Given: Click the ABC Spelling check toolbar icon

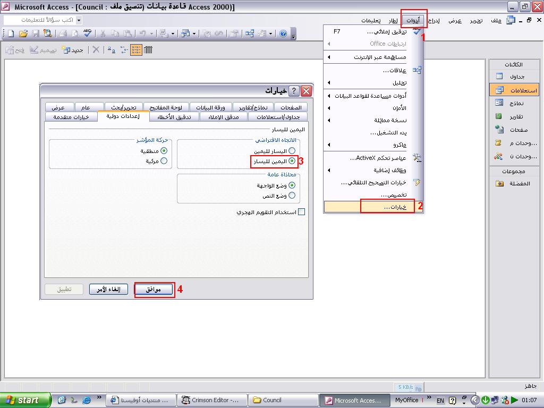Looking at the screenshot, I should [x=88, y=33].
